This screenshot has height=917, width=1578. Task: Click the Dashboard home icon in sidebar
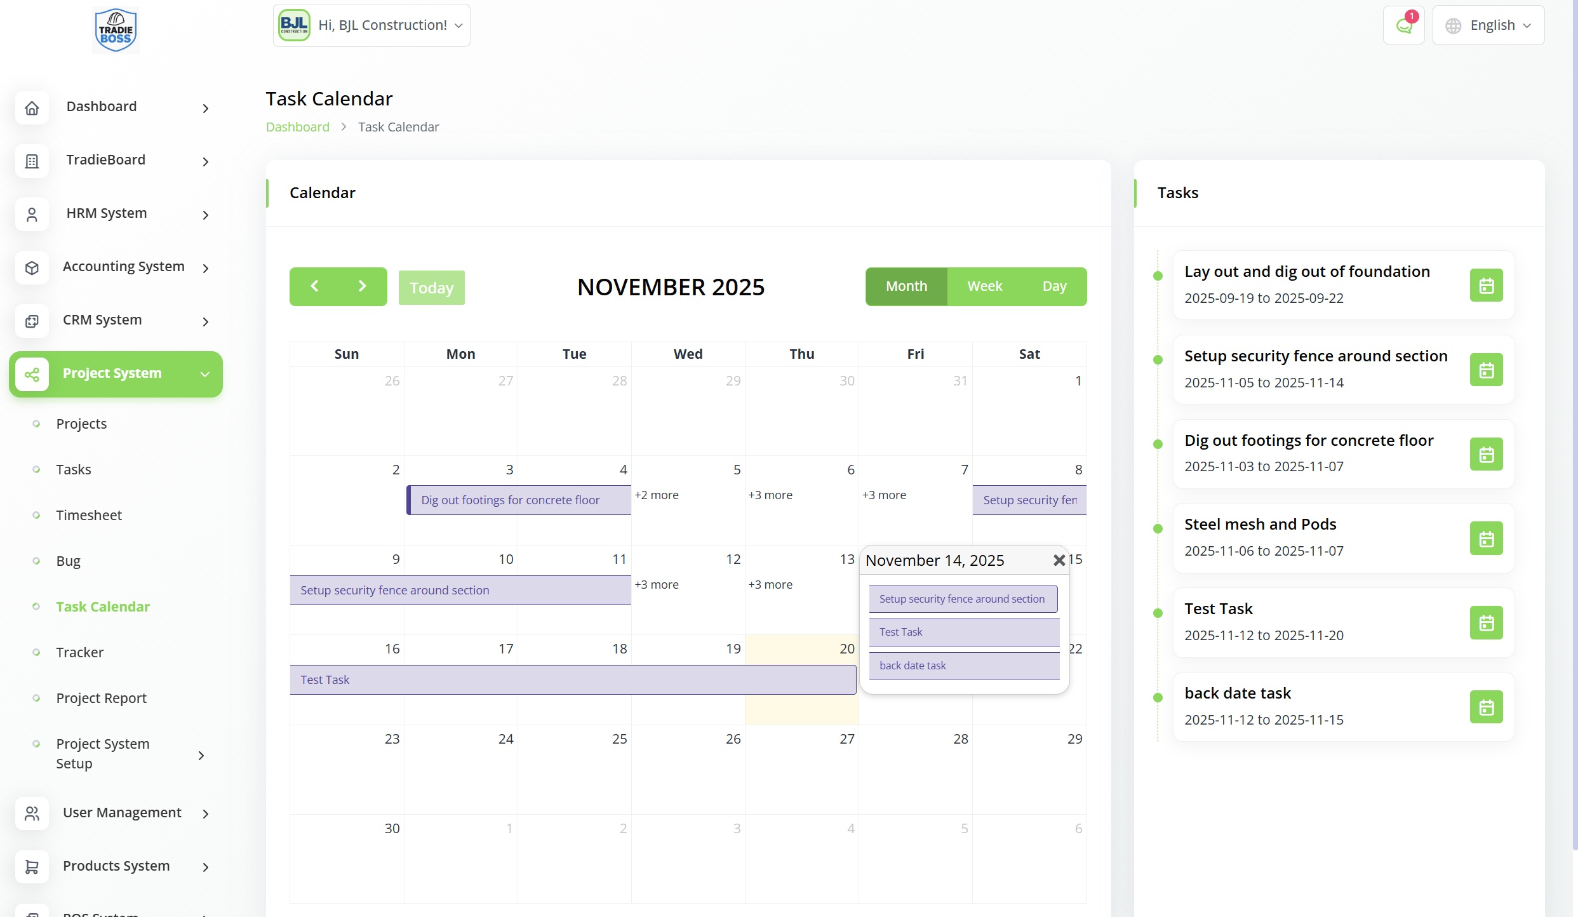32,108
